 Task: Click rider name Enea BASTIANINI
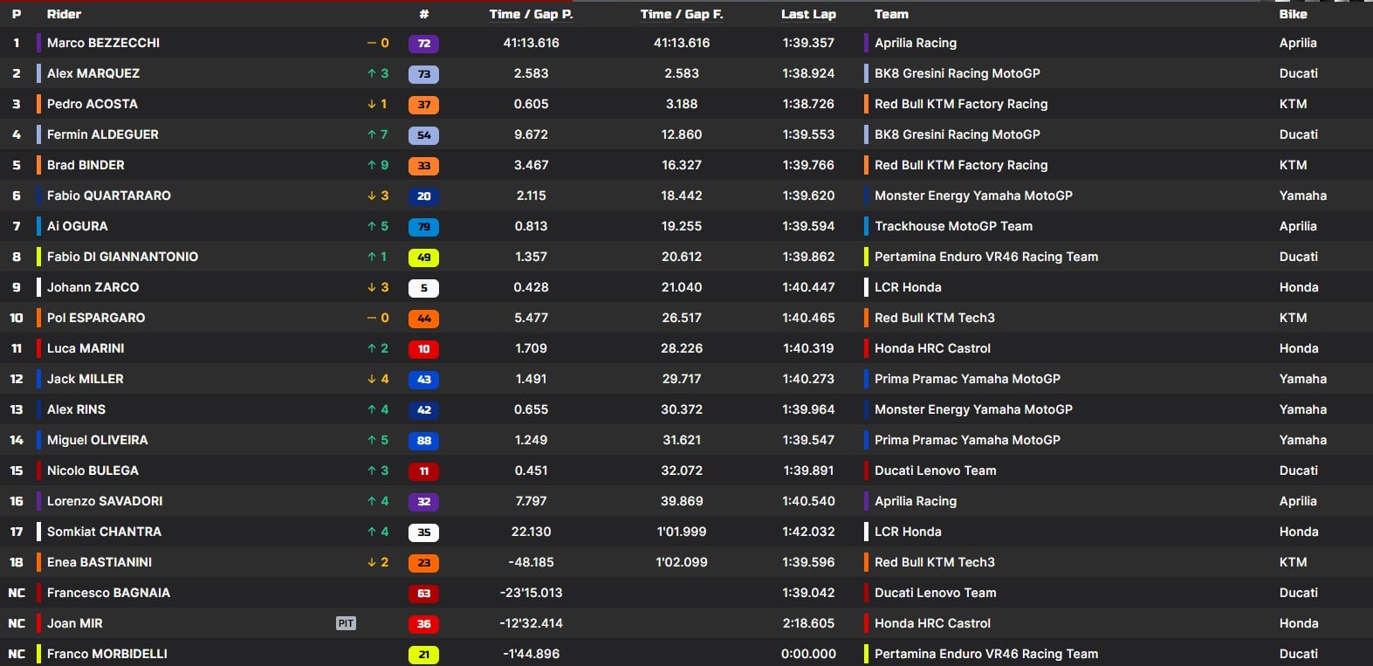(x=100, y=562)
